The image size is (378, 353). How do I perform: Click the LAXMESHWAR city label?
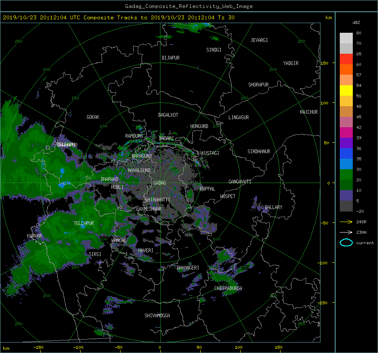149,209
